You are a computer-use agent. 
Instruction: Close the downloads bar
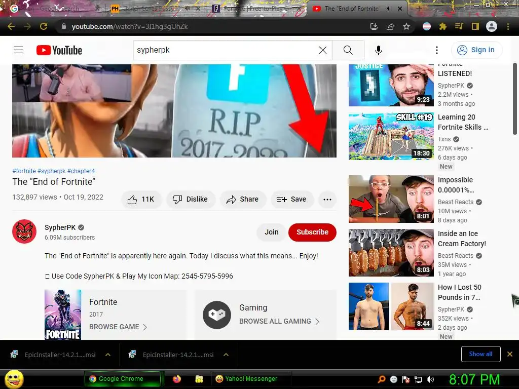510,354
